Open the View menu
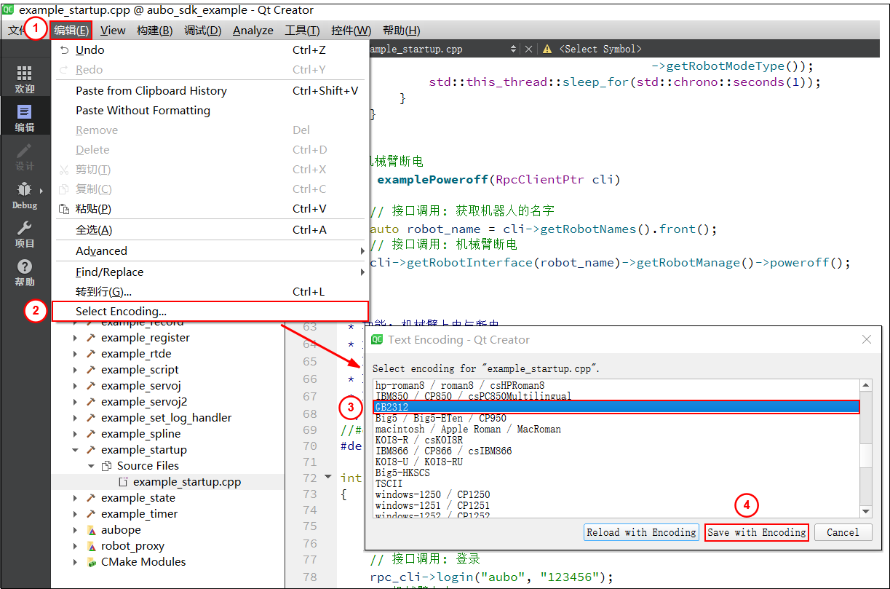The height and width of the screenshot is (589, 890). pyautogui.click(x=113, y=30)
